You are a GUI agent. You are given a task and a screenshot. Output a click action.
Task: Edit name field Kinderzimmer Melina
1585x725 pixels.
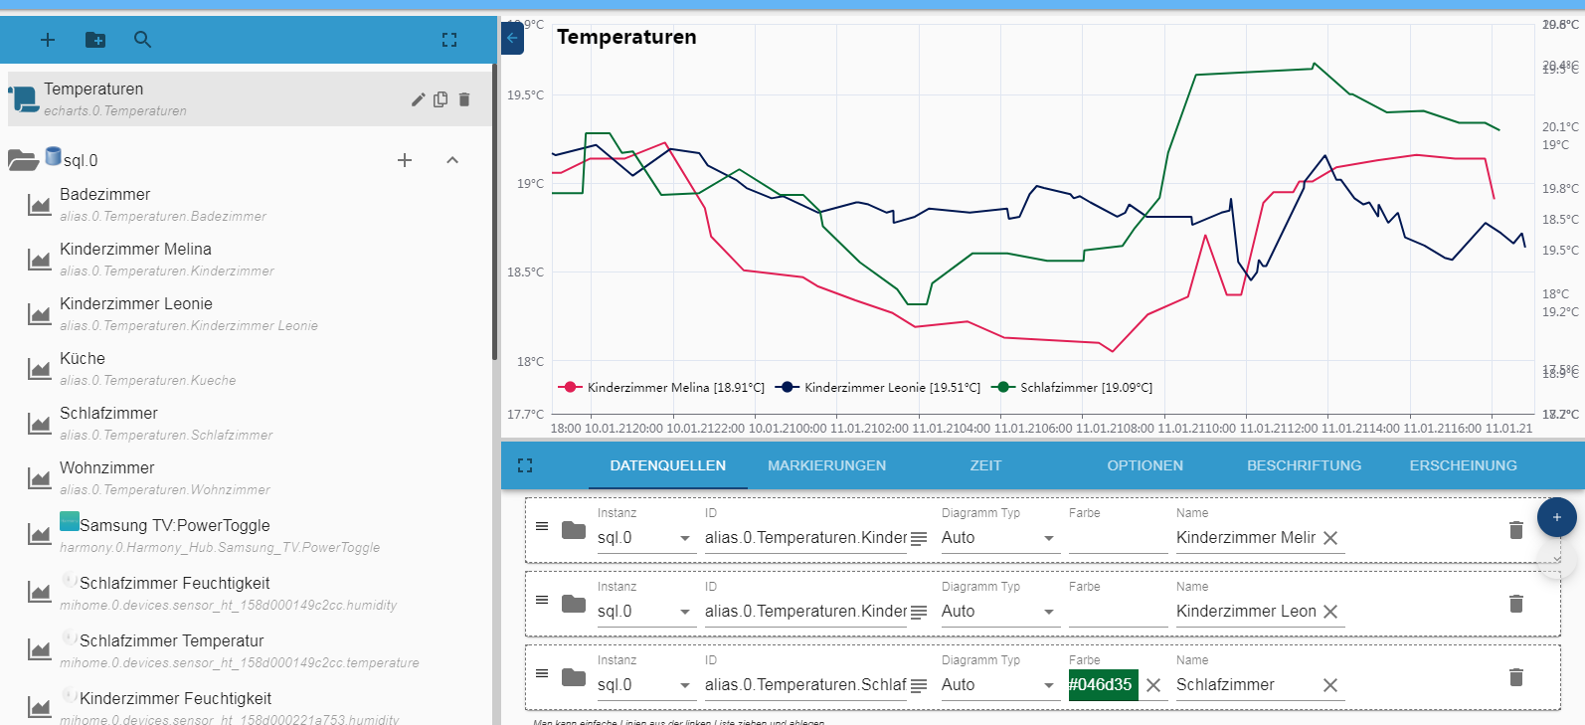click(x=1246, y=538)
